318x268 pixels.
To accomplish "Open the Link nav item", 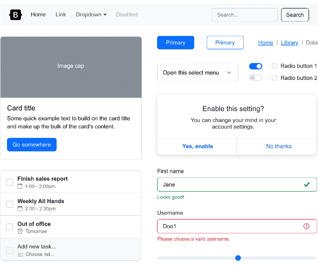I will tap(61, 15).
